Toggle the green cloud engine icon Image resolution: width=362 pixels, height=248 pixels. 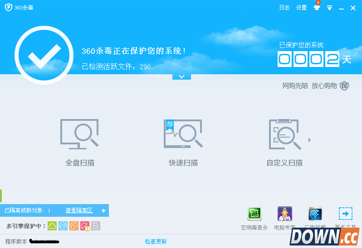coord(52,226)
